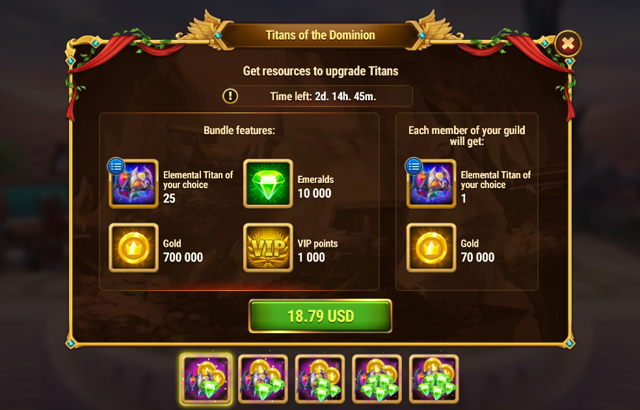Close the Titans of the Dominion window
Viewport: 640px width, 410px height.
pyautogui.click(x=568, y=44)
